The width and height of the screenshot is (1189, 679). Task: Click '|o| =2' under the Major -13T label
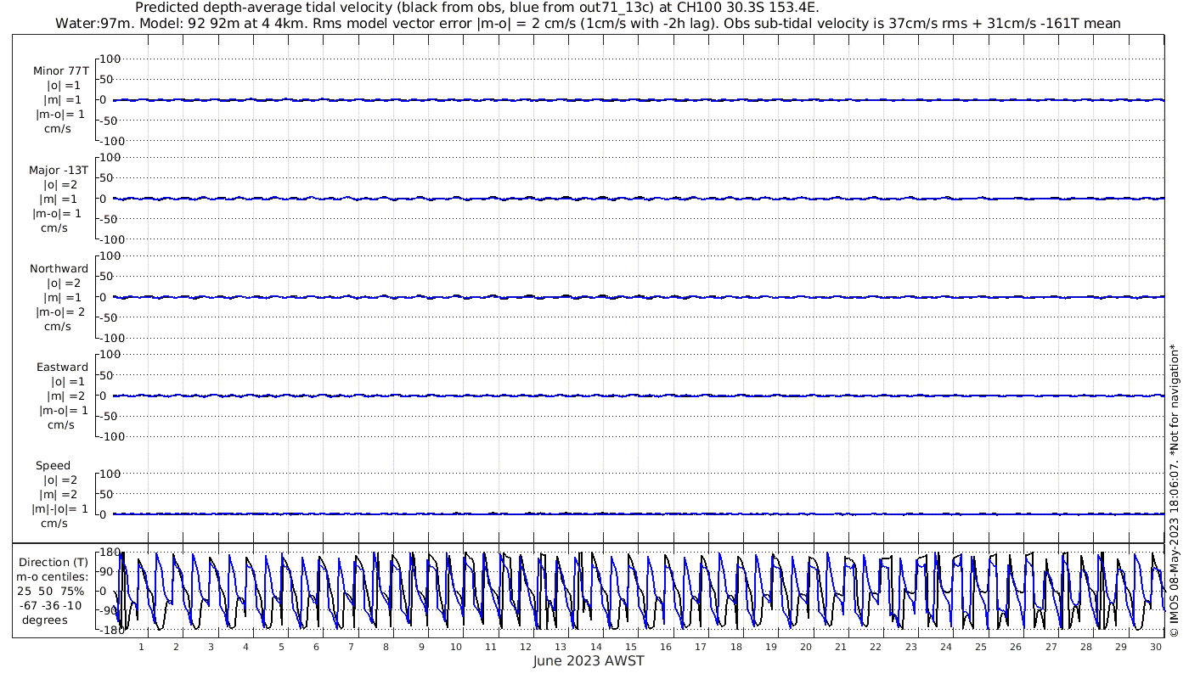tap(63, 184)
